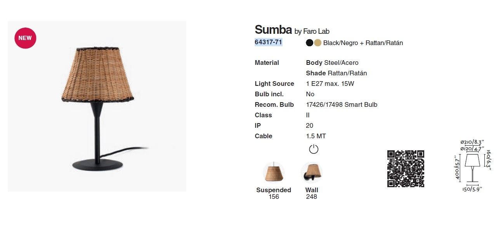Screen dimensions: 503x247
Task: Click the red NEW badge
Action: click(x=25, y=38)
